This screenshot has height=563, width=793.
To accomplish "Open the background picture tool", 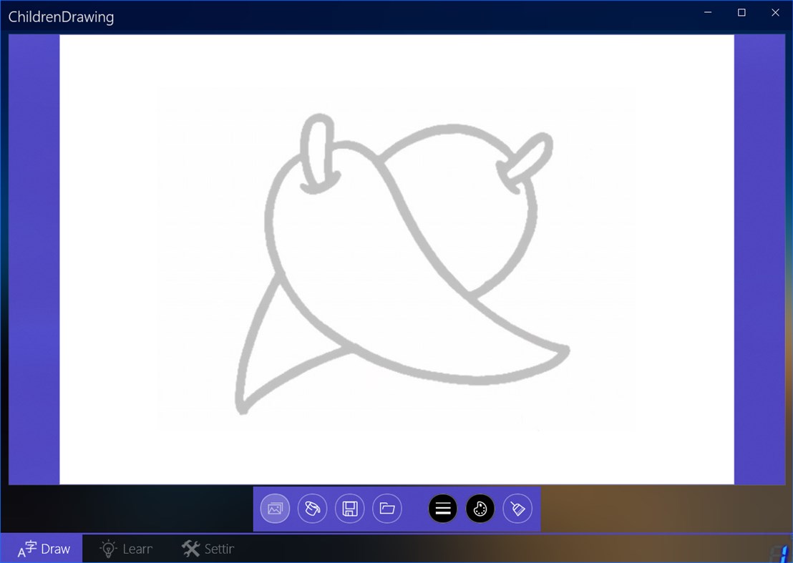I will point(275,509).
